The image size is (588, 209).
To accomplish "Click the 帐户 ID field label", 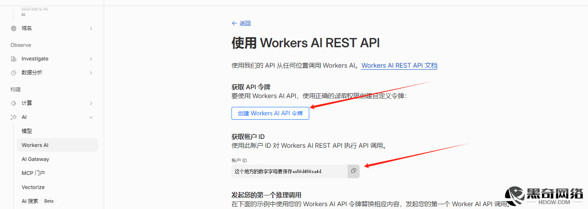I will (x=239, y=160).
